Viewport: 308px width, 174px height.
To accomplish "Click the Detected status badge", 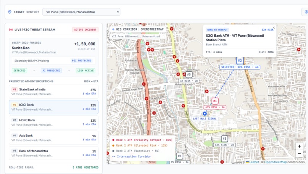I will (x=19, y=71).
